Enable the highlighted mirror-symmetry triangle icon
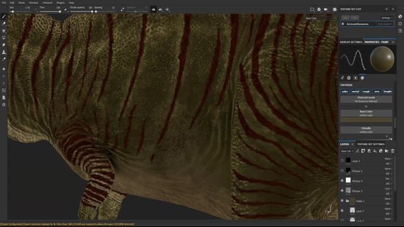Screen dimensions: 404x227 tap(153, 9)
